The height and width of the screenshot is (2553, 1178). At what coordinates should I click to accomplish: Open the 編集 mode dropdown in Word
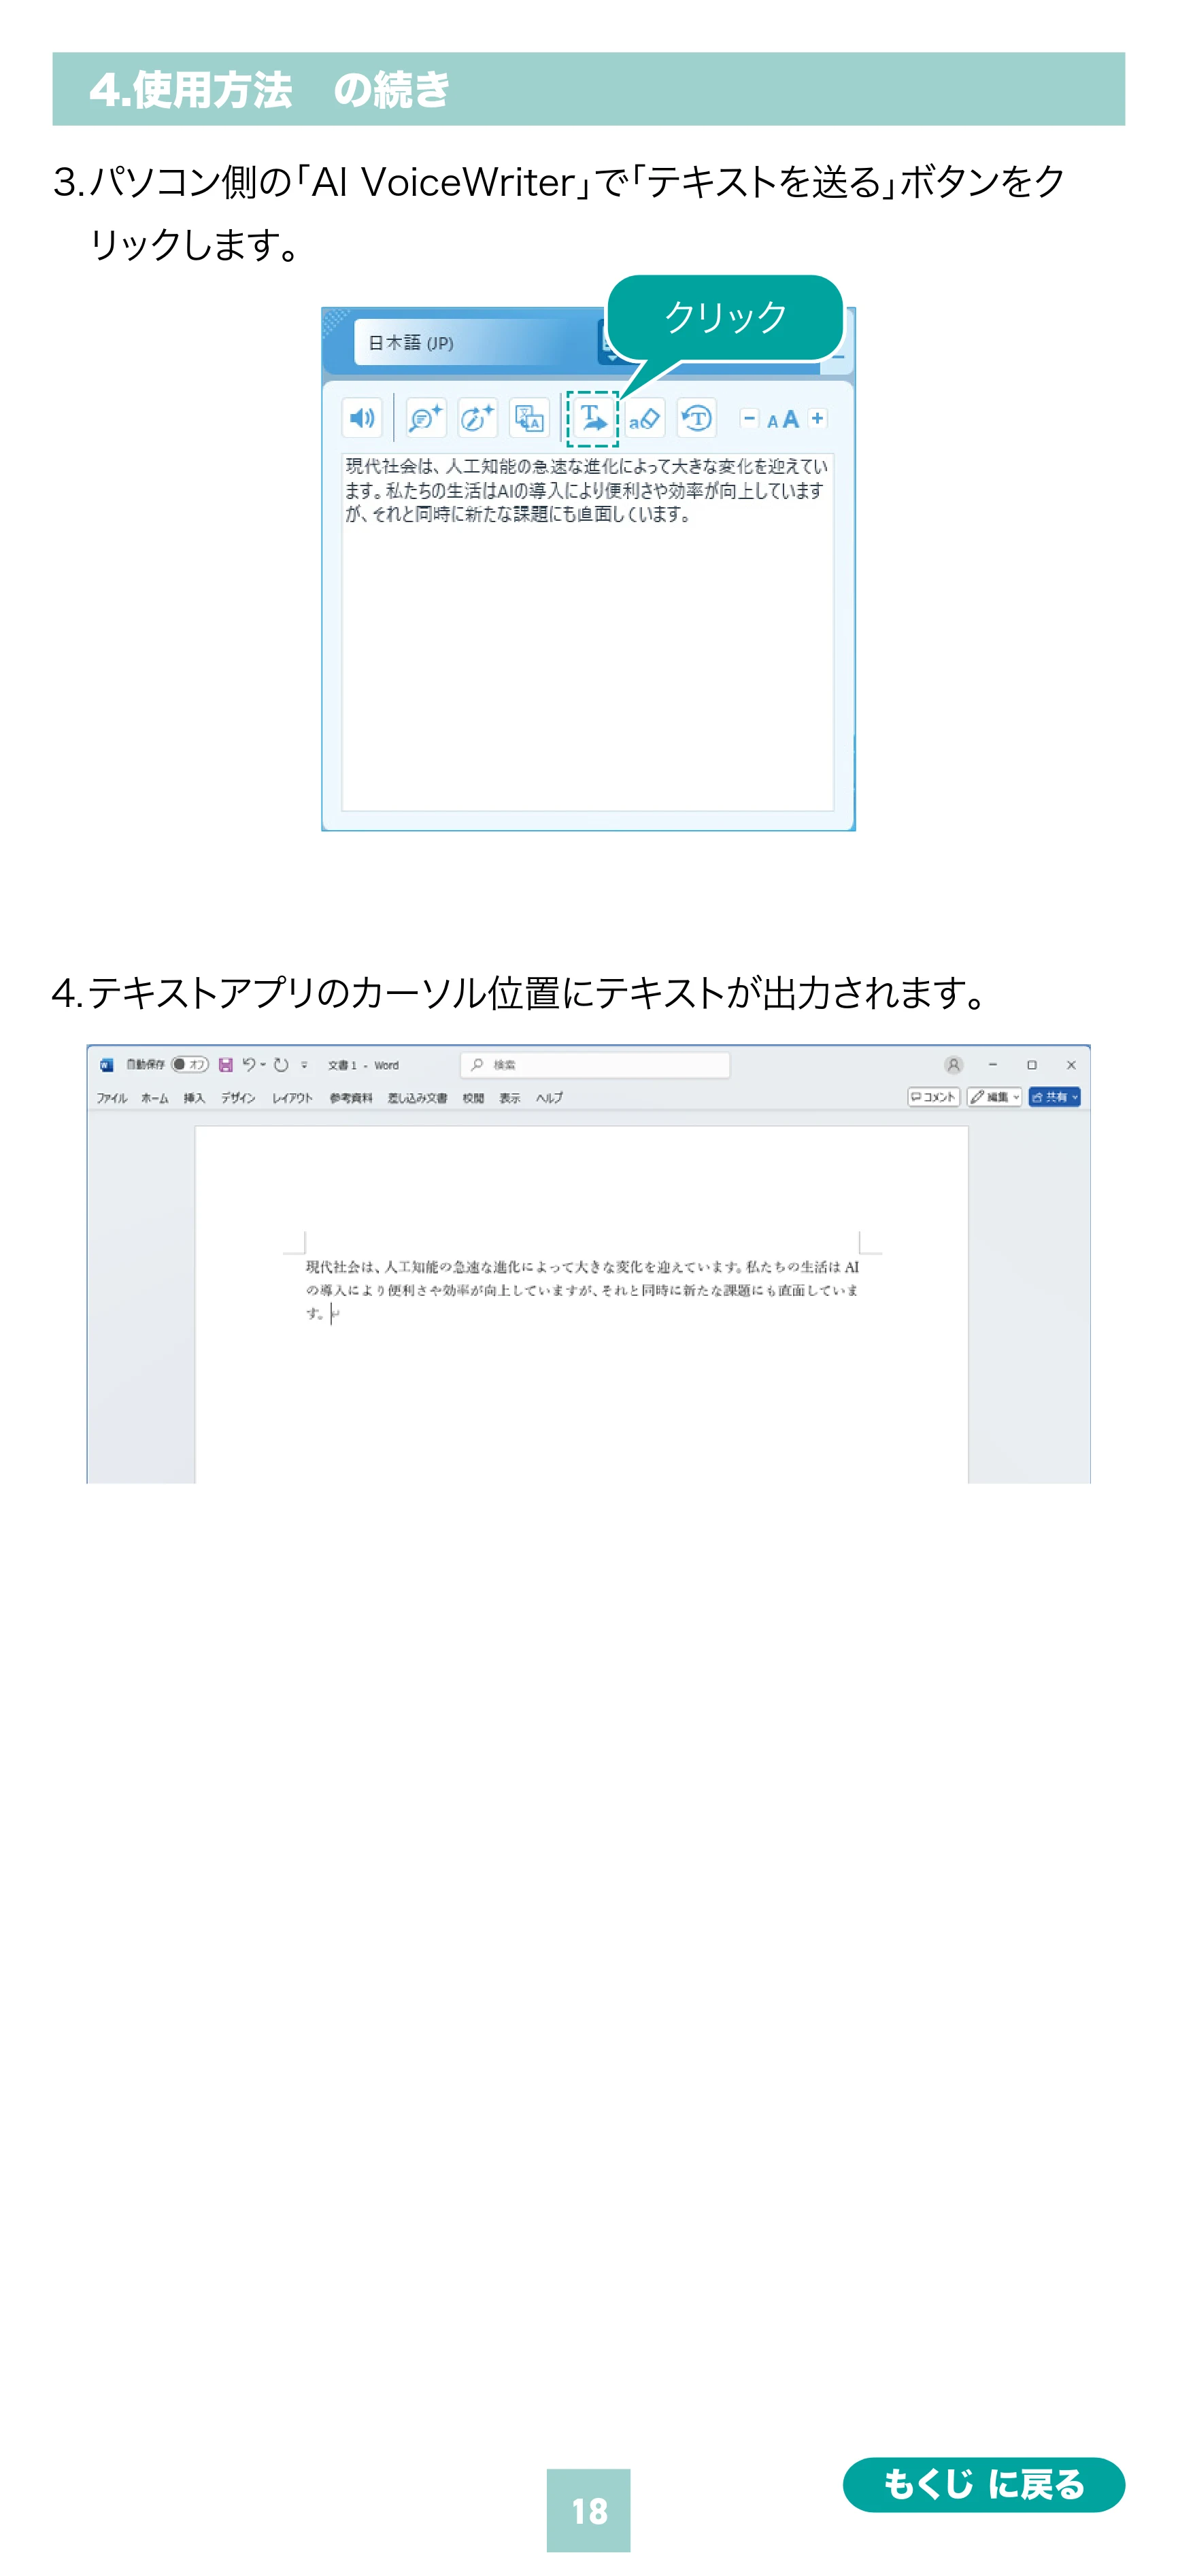click(994, 1097)
